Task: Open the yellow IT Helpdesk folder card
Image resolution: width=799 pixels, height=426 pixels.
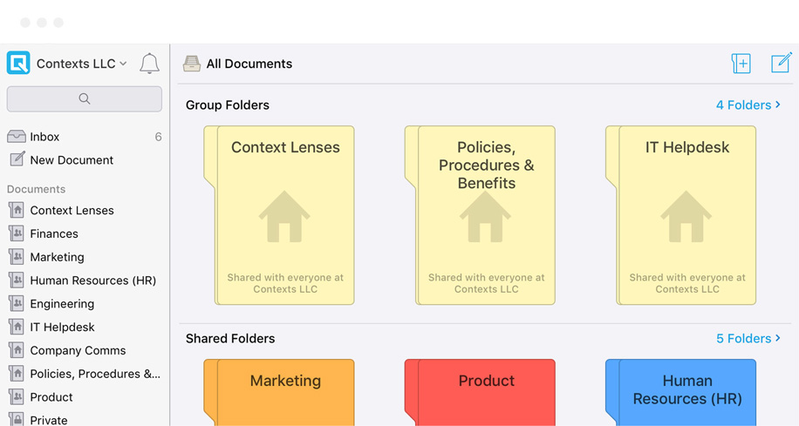Action: point(680,215)
